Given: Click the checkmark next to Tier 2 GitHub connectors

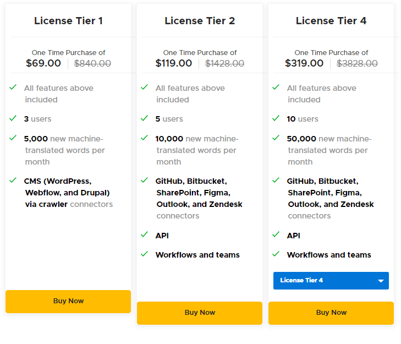Looking at the screenshot, I should coord(145,180).
